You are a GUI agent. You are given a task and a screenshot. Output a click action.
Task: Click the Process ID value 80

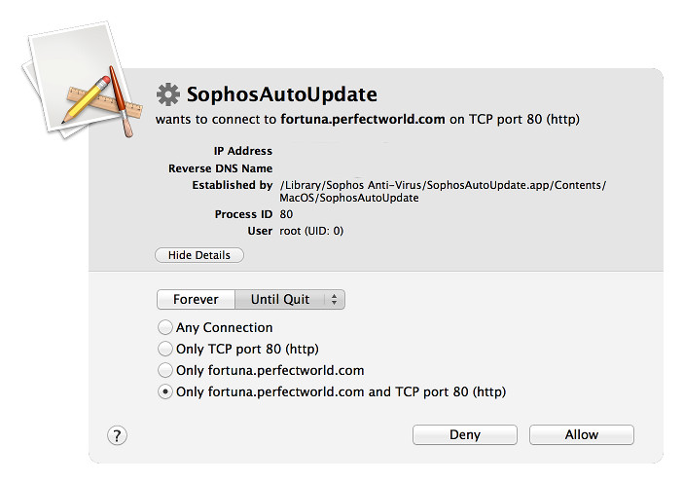click(x=286, y=214)
